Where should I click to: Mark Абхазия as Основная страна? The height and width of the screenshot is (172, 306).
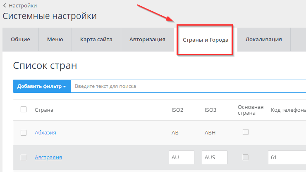(x=246, y=132)
